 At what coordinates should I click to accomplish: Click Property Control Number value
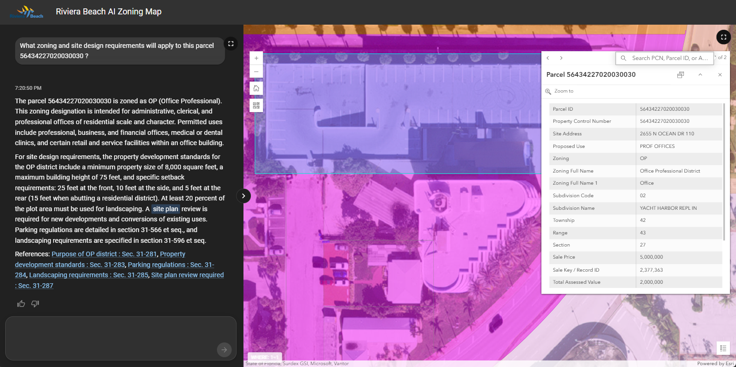[x=664, y=121]
